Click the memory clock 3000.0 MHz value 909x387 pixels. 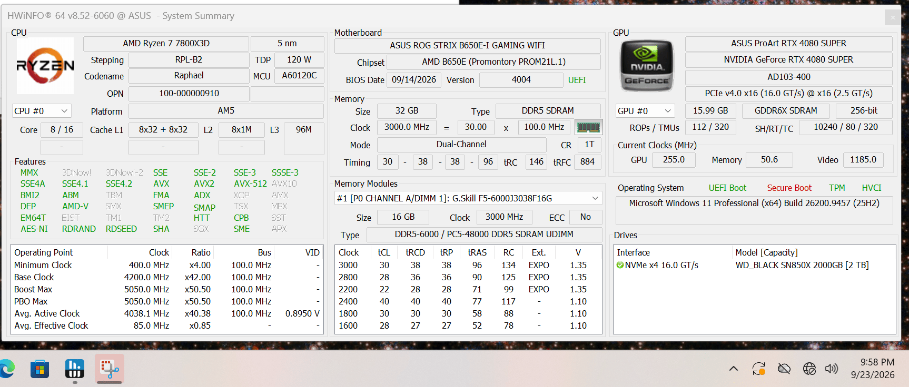[407, 127]
